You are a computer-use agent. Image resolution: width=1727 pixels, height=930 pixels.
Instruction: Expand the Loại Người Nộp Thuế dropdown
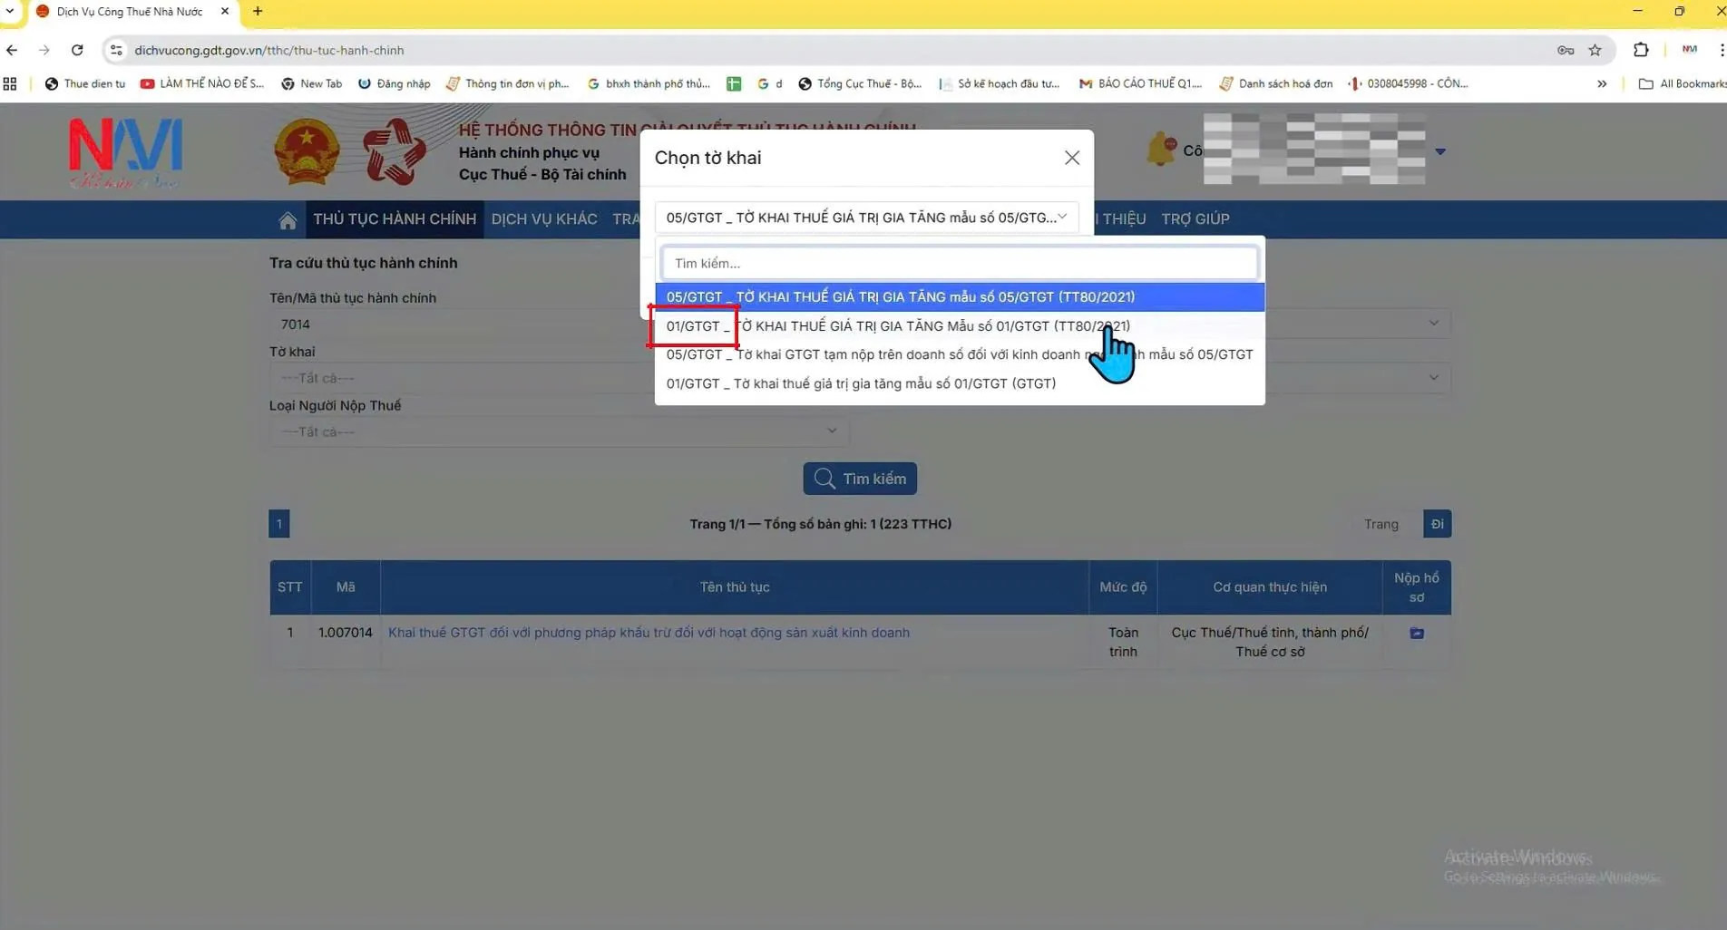(558, 431)
